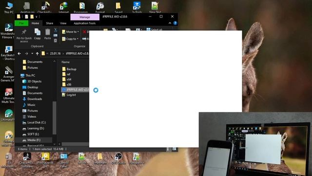
Task: Select the Log.txt file
Action: [69, 95]
